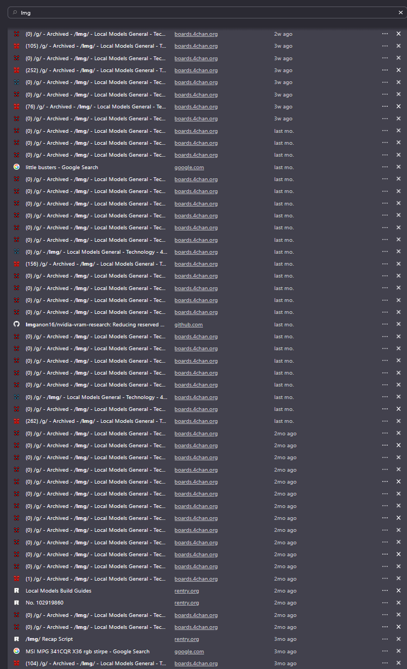Remove the (252) thread entry from history

(x=398, y=70)
